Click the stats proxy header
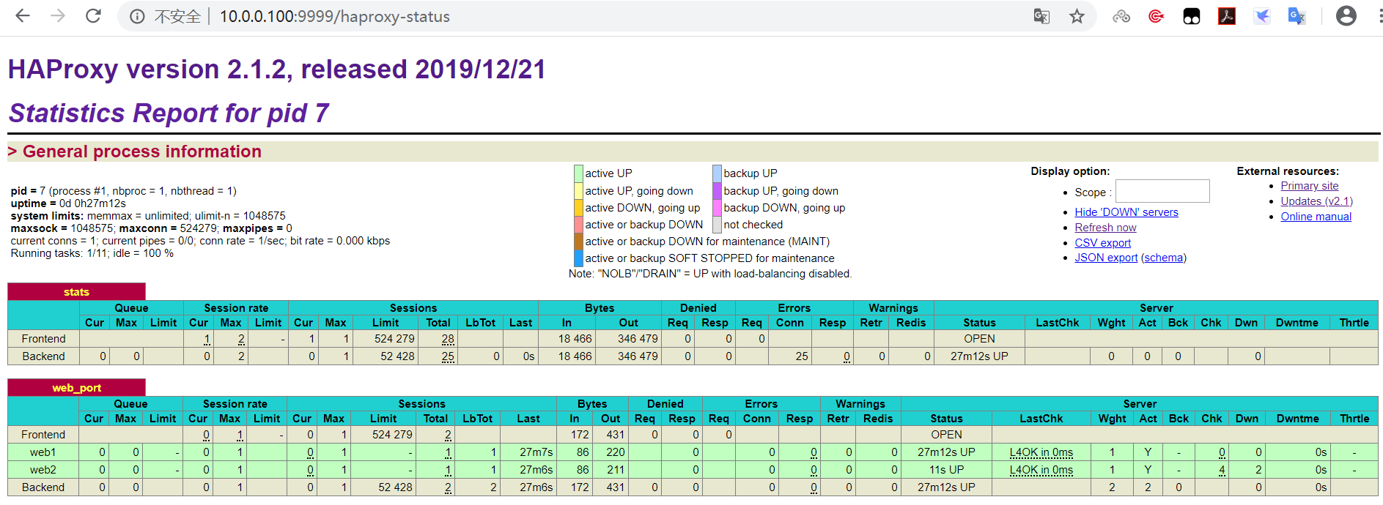This screenshot has width=1383, height=505. pos(76,292)
